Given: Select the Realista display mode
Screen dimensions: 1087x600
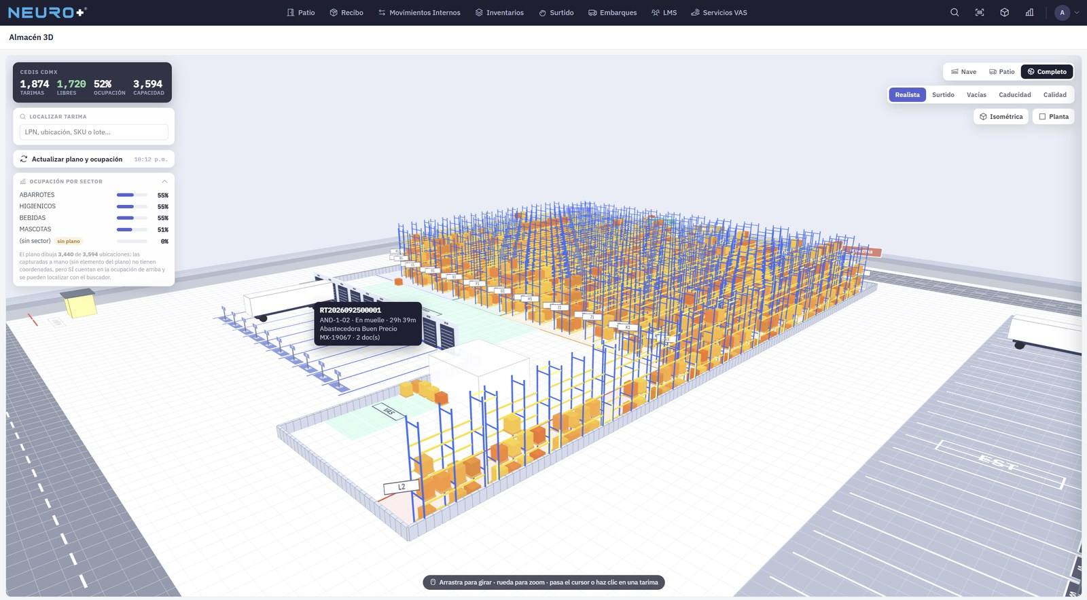Looking at the screenshot, I should point(907,94).
